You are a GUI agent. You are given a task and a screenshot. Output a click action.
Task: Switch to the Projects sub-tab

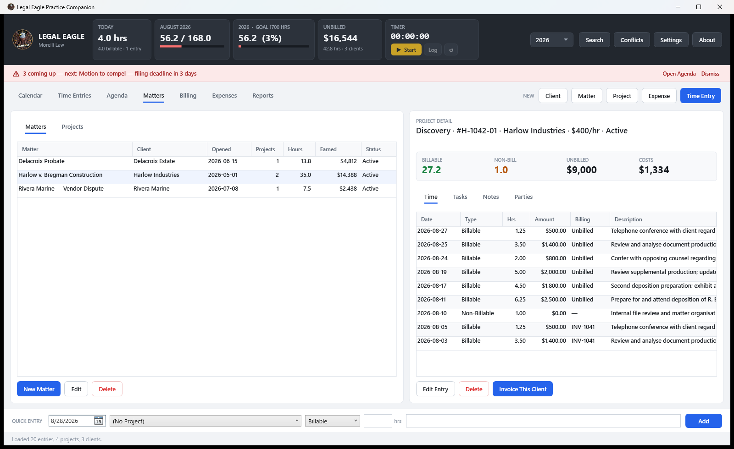tap(72, 127)
